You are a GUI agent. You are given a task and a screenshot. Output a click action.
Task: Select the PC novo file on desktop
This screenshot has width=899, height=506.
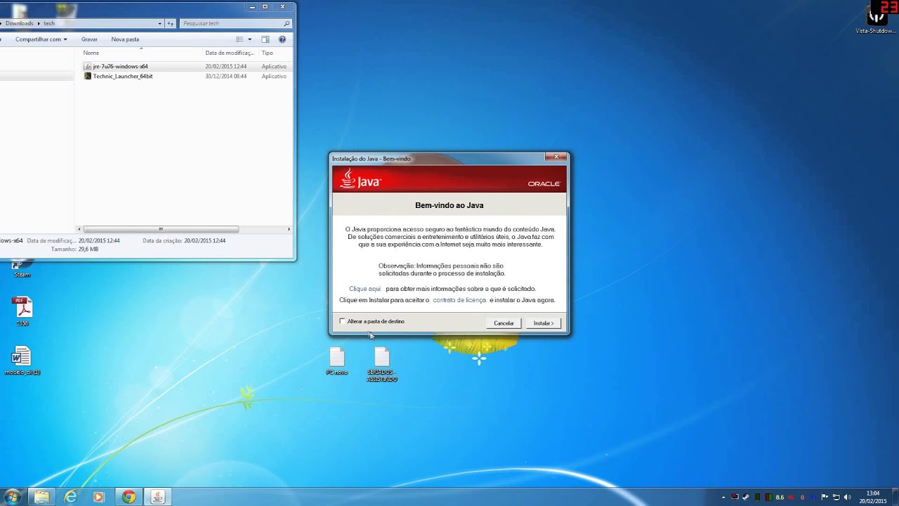(x=337, y=361)
